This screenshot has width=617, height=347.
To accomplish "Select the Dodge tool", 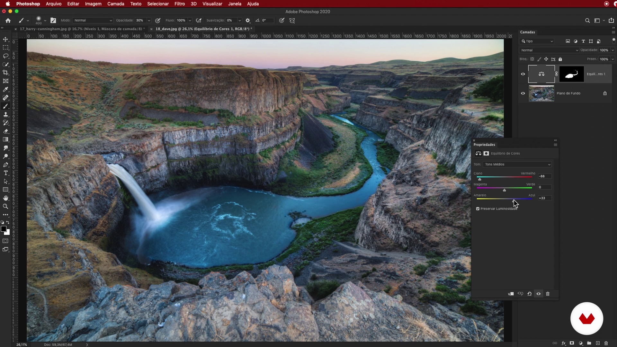I will (5, 156).
